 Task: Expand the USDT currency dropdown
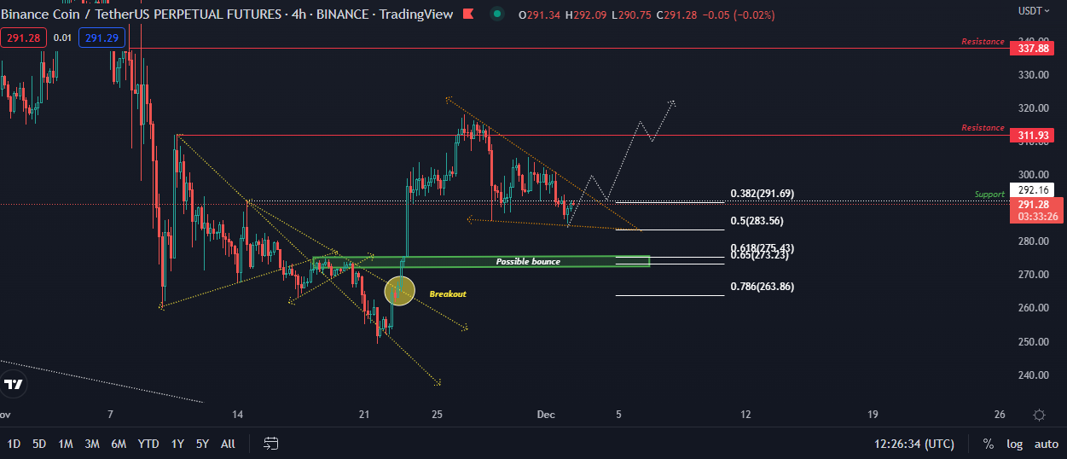(1034, 11)
